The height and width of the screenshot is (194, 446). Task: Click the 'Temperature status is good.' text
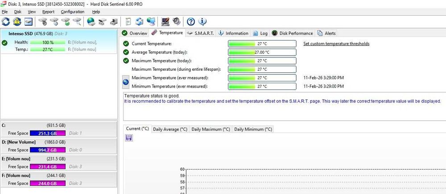pos(152,96)
